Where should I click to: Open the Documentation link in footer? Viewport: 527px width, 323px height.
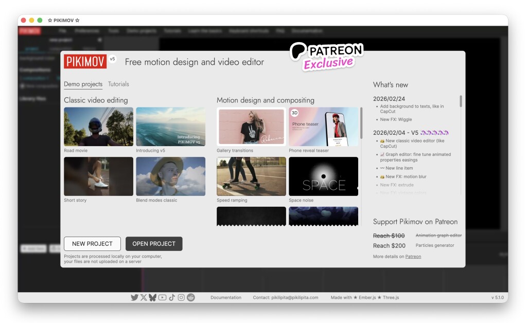click(226, 298)
